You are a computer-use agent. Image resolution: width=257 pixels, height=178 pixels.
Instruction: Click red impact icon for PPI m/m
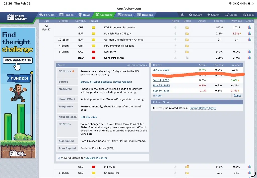pyautogui.click(x=94, y=167)
